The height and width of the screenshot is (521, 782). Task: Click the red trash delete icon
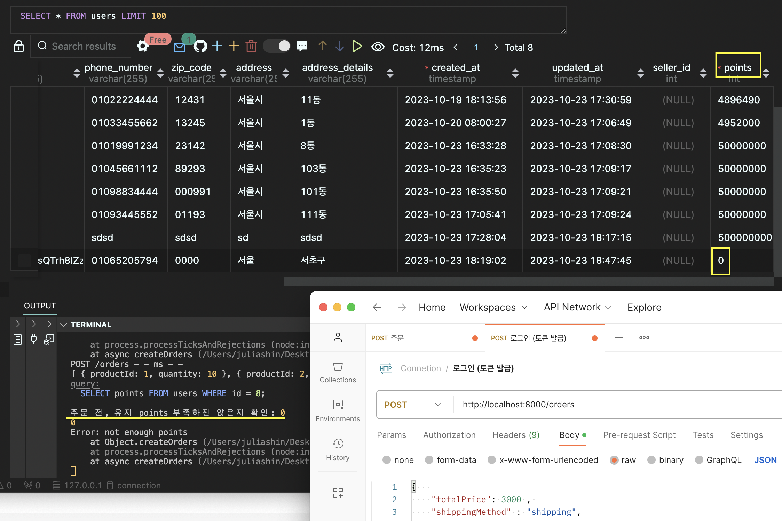(251, 46)
